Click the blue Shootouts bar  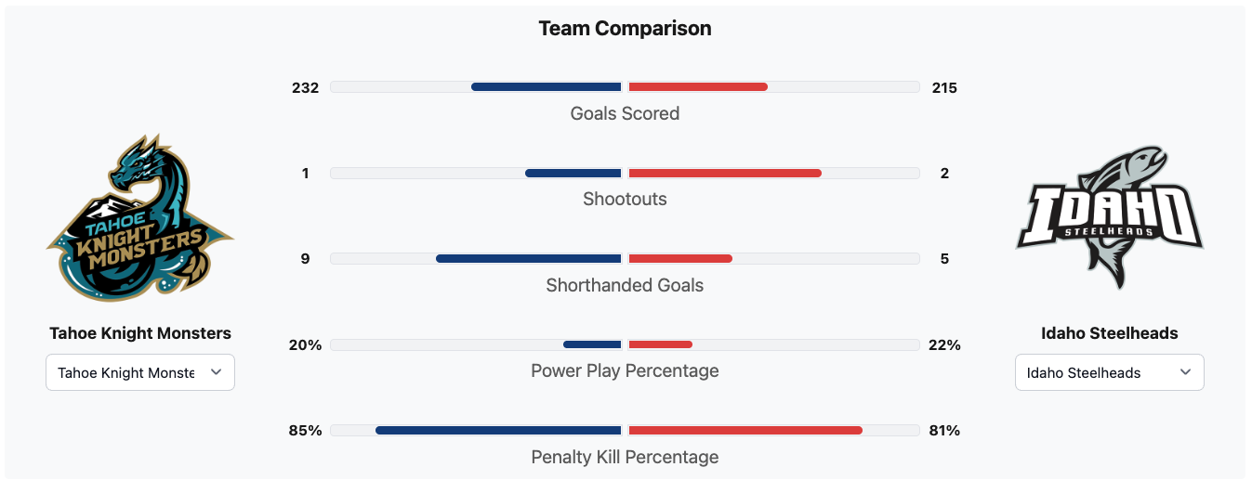pyautogui.click(x=573, y=174)
